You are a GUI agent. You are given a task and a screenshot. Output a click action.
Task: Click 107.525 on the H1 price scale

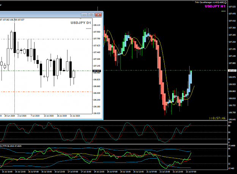coord(232,7)
